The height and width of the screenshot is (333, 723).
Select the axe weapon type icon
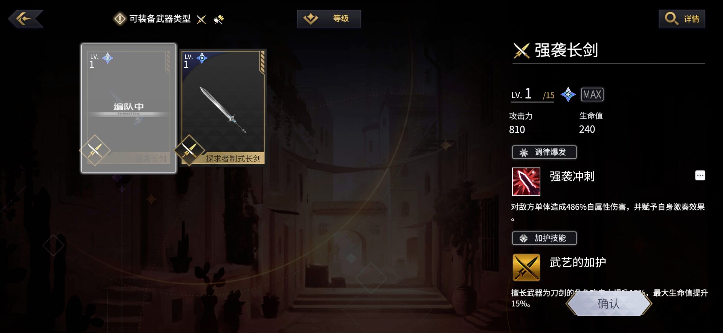click(x=218, y=19)
